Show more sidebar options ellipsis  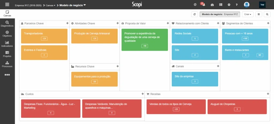tap(7, 75)
